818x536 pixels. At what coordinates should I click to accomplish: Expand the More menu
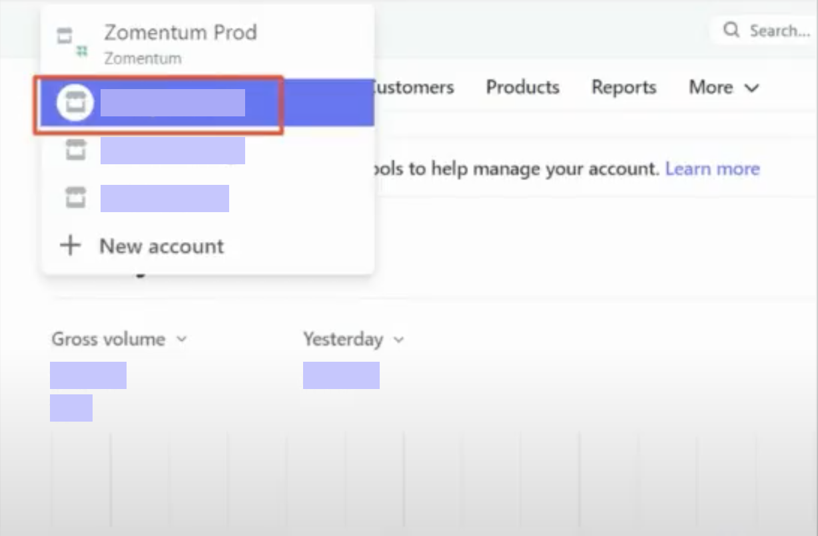724,87
